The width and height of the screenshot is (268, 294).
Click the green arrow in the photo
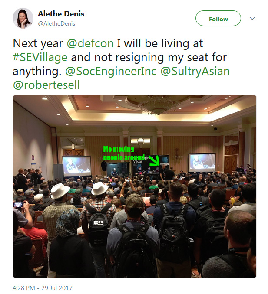click(154, 161)
